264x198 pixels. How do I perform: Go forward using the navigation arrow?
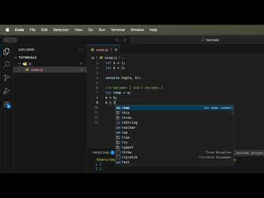click(125, 40)
